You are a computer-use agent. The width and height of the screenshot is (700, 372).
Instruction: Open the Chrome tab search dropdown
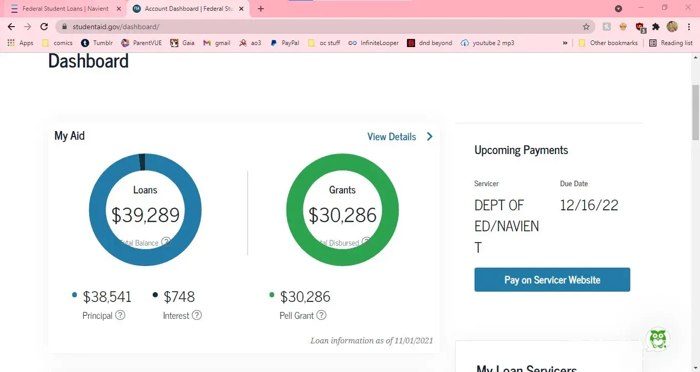pos(619,9)
